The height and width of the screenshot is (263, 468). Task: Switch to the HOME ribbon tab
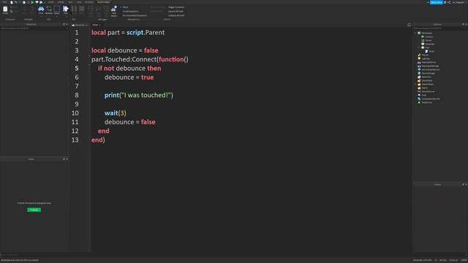(x=50, y=2)
